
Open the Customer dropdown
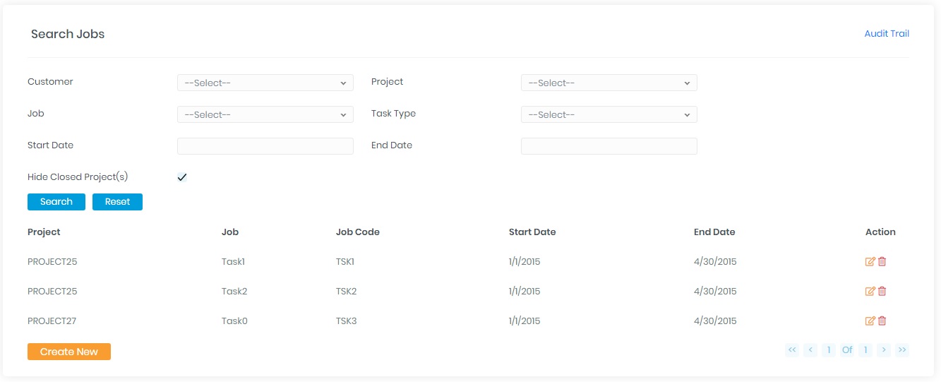point(265,83)
